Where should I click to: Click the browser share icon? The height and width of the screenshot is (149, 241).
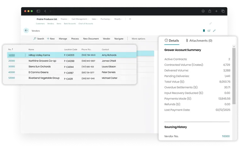pyautogui.click(x=210, y=11)
